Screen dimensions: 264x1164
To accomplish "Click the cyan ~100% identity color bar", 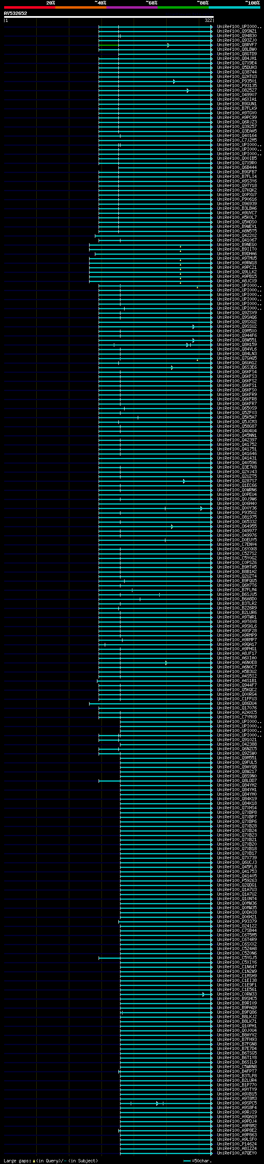I will [235, 7].
